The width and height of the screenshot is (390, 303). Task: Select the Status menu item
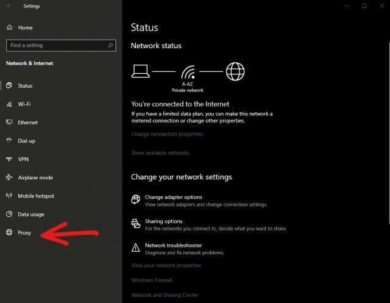pyautogui.click(x=25, y=86)
